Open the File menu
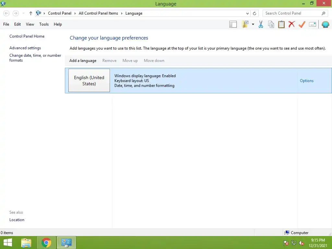Screen dimensions: 332x249 6,24
